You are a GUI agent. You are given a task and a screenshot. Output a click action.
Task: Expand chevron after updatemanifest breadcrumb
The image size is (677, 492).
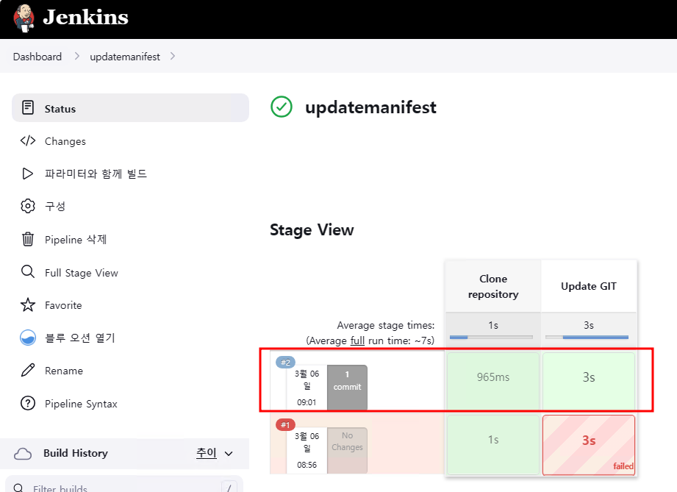point(173,56)
